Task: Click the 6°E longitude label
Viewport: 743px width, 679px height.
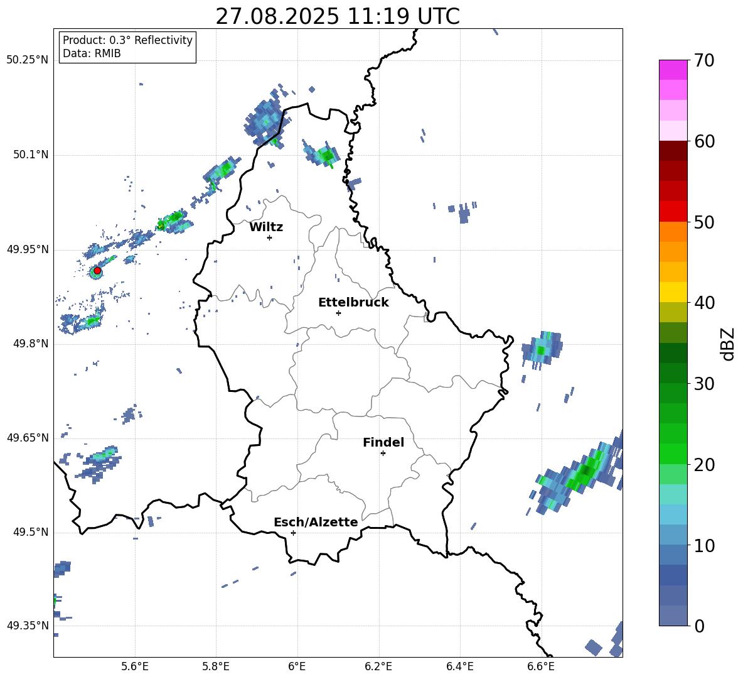Action: coord(297,666)
